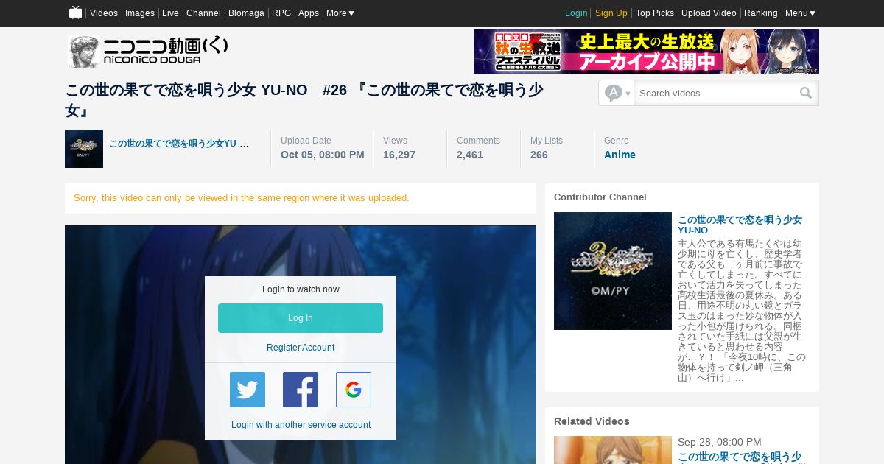Log in with Facebook icon
This screenshot has height=464, width=884.
coord(301,390)
